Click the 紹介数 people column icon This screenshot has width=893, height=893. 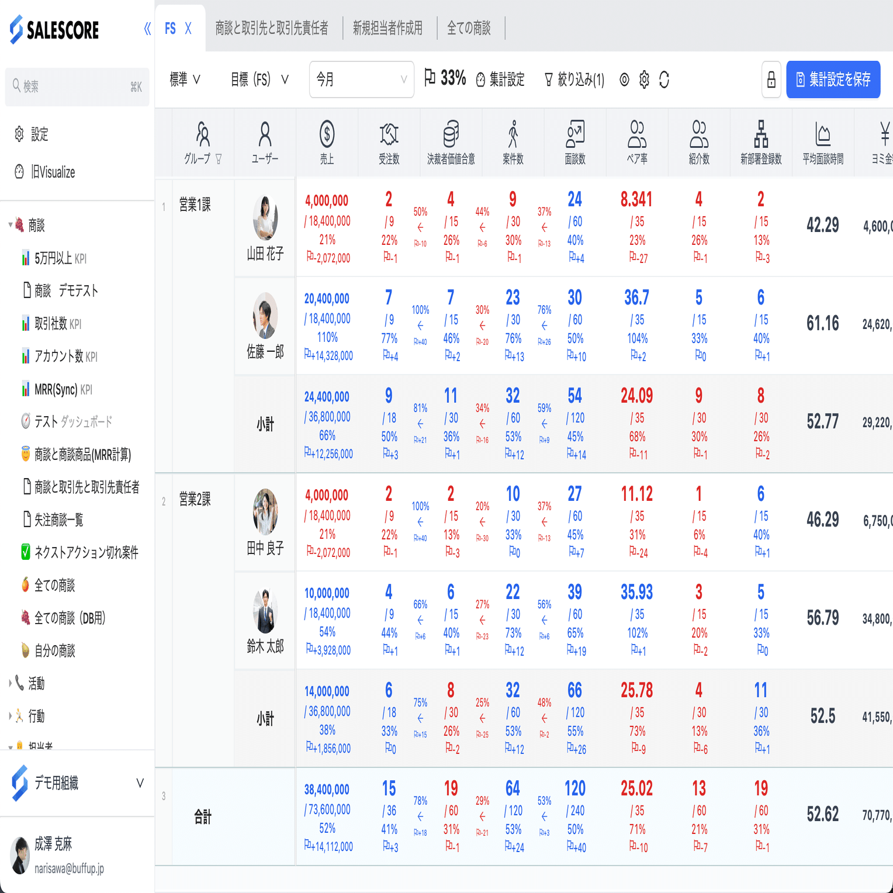coord(699,134)
